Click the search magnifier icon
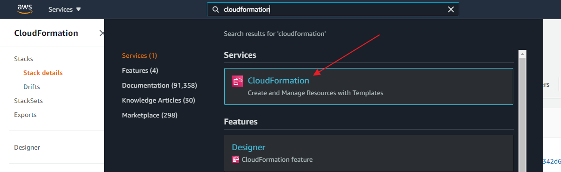Viewport: 561px width, 172px height. pos(215,9)
